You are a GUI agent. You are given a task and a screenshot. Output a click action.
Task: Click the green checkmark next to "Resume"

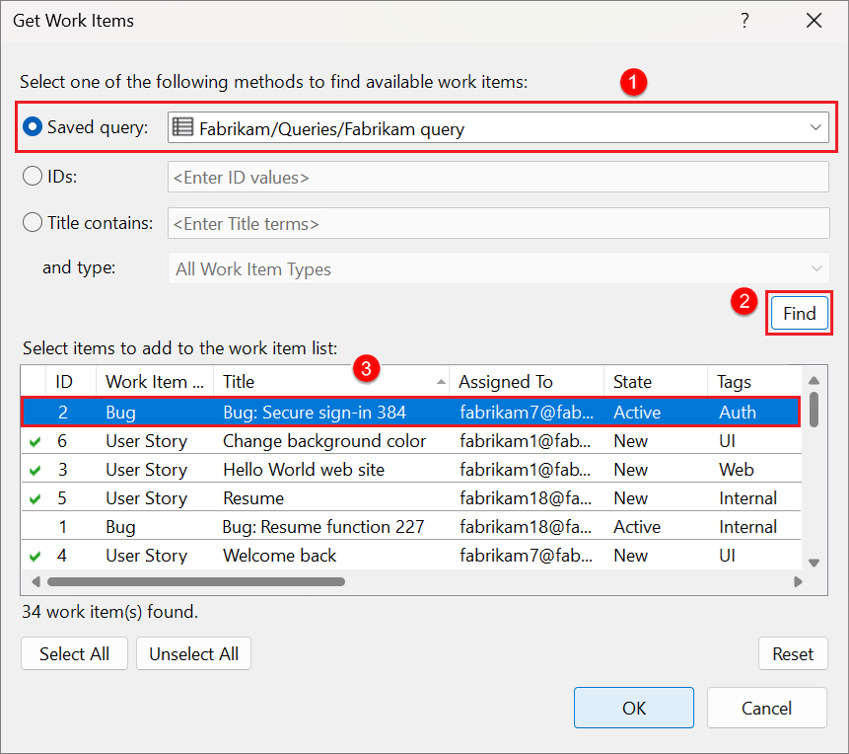pyautogui.click(x=35, y=498)
